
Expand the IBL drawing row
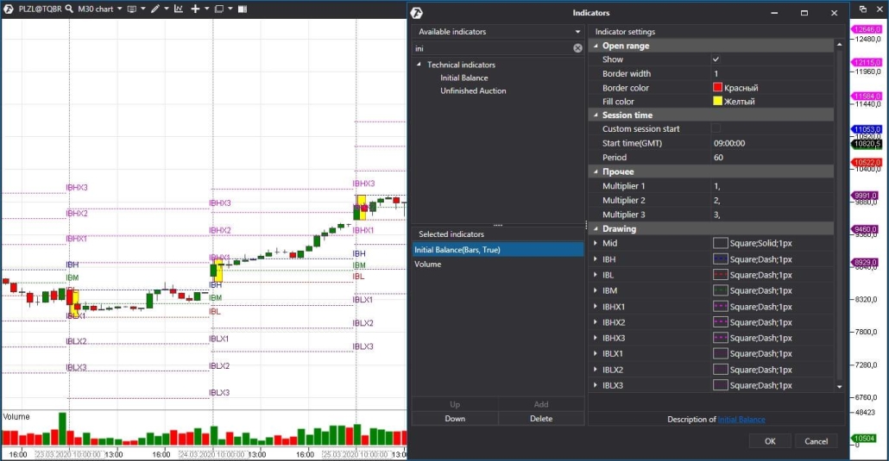pyautogui.click(x=596, y=275)
